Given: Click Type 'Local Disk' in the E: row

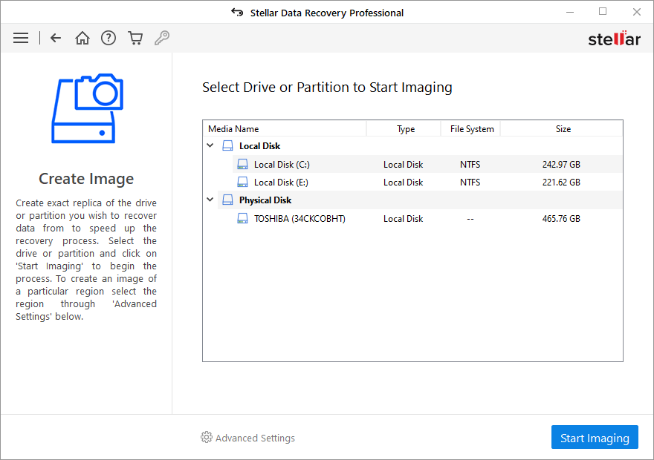Looking at the screenshot, I should click(403, 183).
